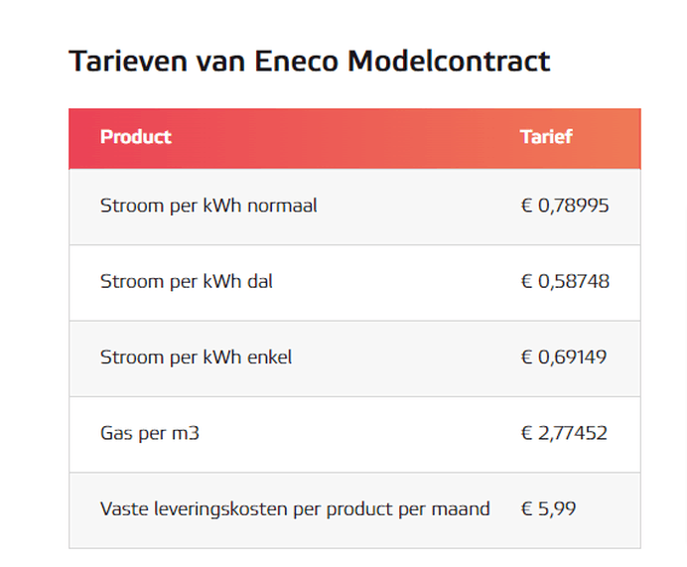Click the red gradient table header bar
The width and height of the screenshot is (687, 567).
click(354, 138)
